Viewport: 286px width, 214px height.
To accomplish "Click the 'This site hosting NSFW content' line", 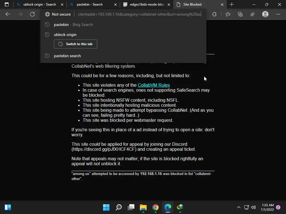I will pyautogui.click(x=131, y=100).
